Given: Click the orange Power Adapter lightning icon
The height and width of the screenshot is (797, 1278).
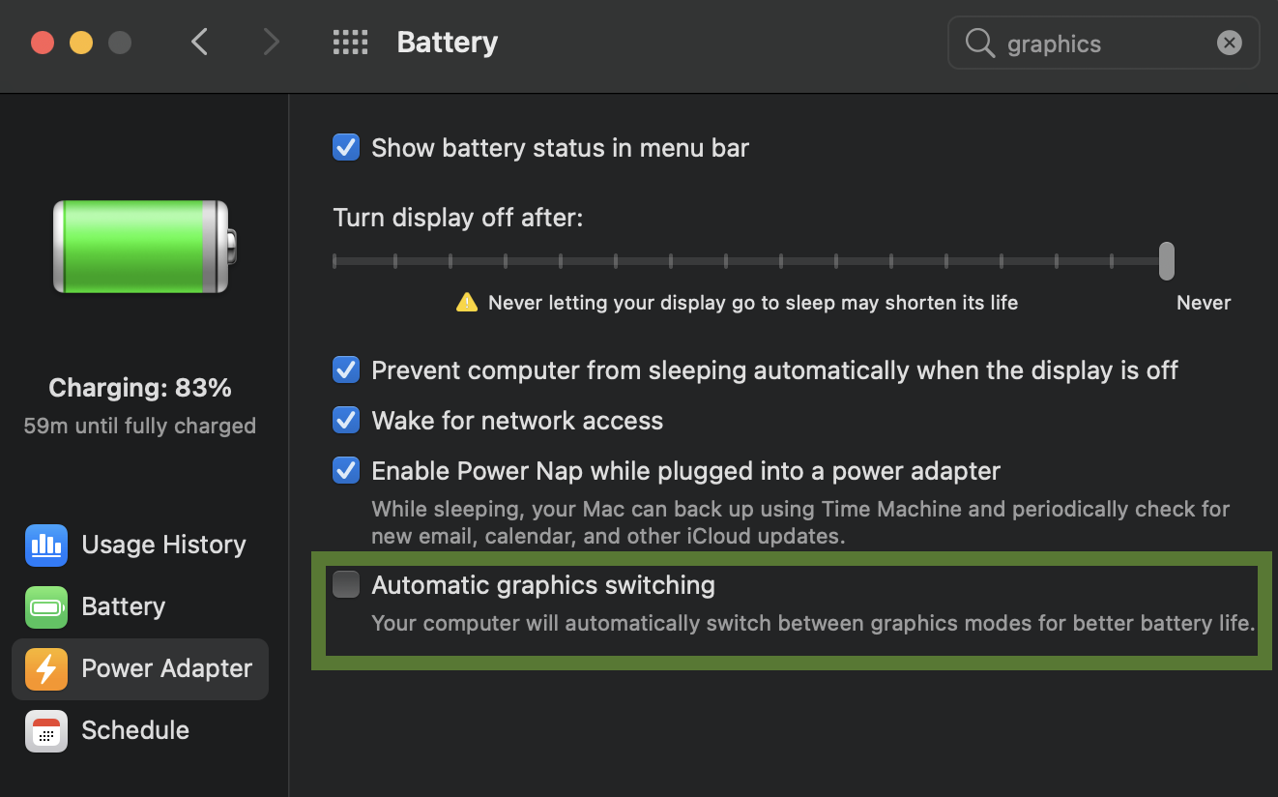Looking at the screenshot, I should [45, 668].
